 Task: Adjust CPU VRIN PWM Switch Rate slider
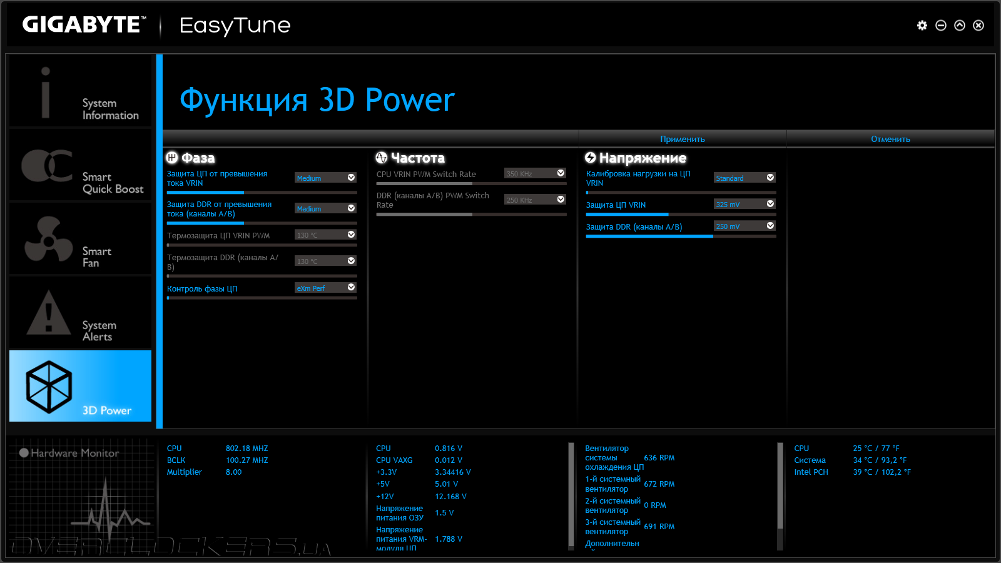[x=471, y=183]
